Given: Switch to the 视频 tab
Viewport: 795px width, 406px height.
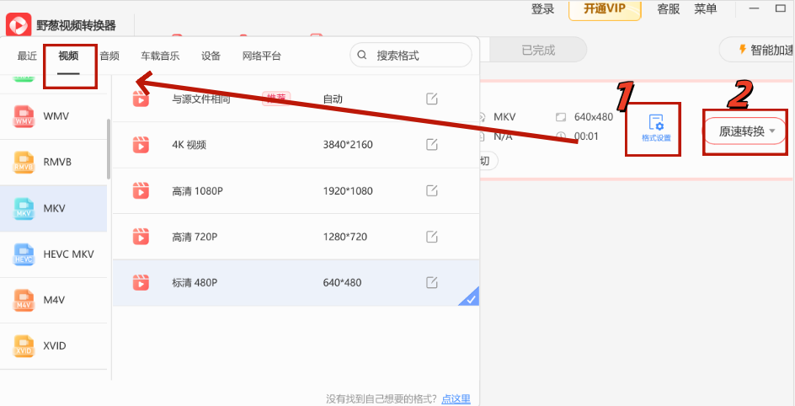Looking at the screenshot, I should [x=68, y=56].
